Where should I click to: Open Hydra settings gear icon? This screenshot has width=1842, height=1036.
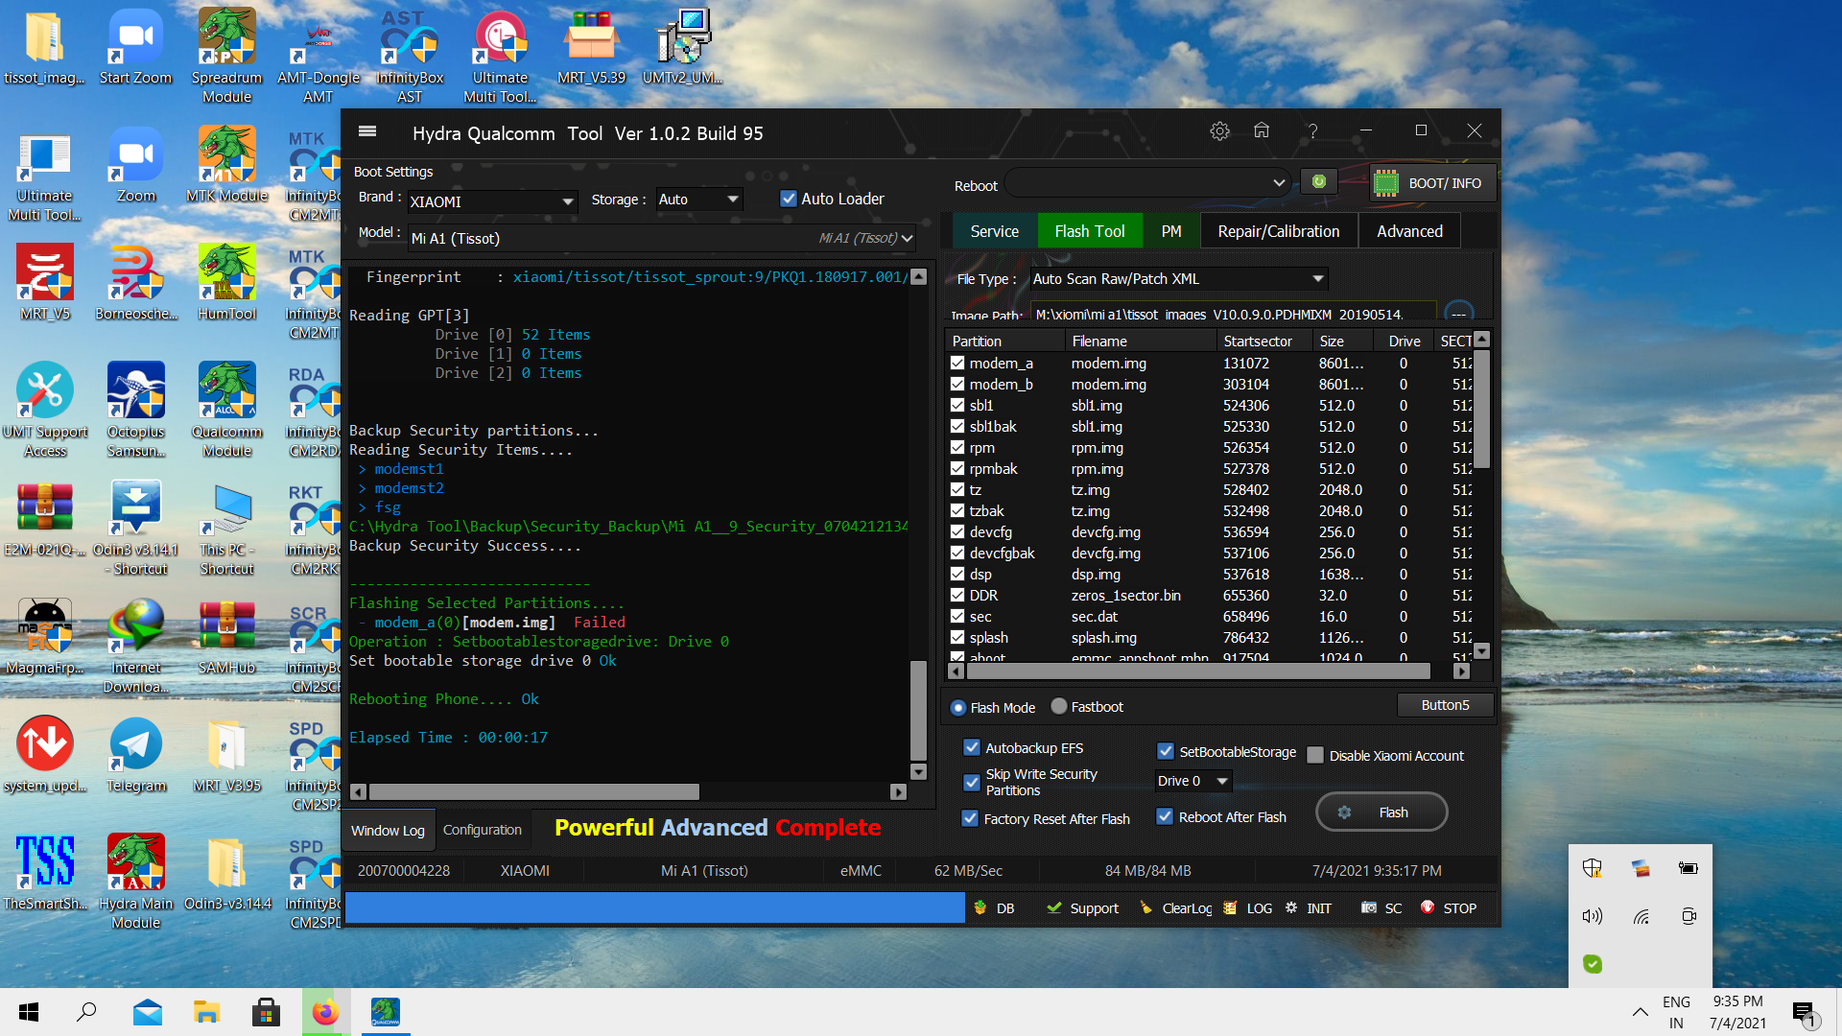tap(1219, 131)
